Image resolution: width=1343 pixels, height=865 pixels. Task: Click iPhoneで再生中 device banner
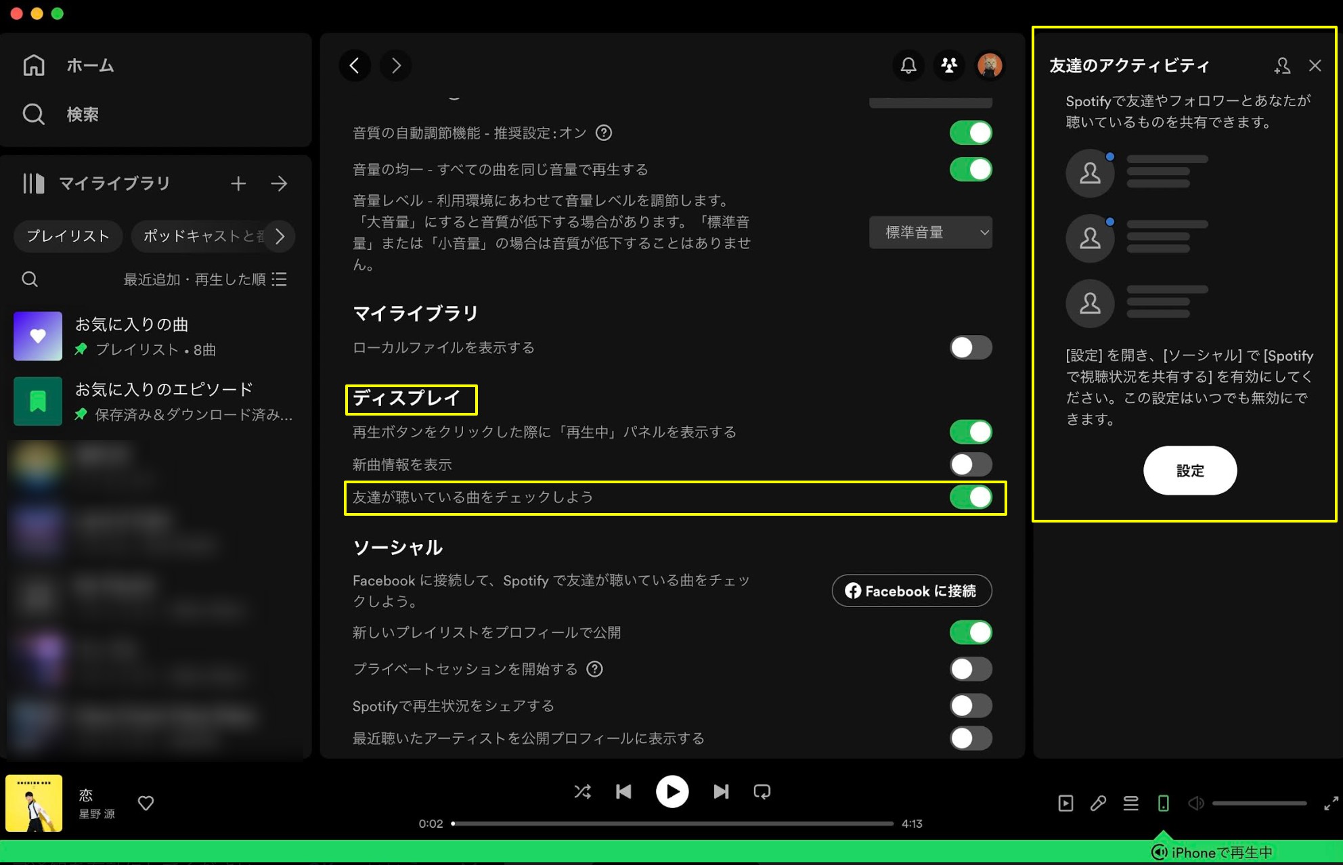tap(1212, 852)
